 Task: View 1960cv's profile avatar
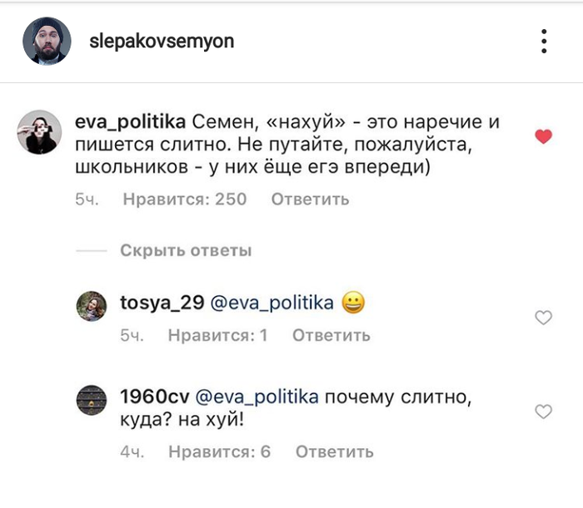pyautogui.click(x=92, y=400)
